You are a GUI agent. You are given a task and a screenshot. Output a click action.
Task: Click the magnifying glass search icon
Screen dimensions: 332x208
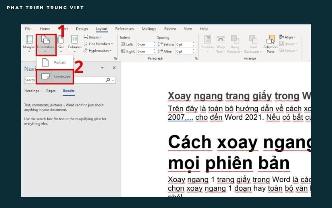tap(108, 80)
